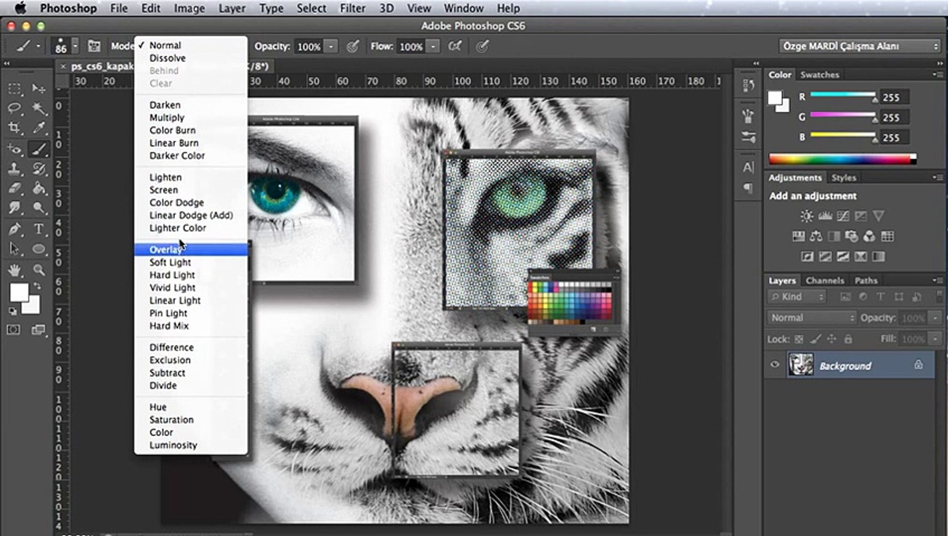
Task: Select the Clone Stamp tool
Action: (14, 169)
